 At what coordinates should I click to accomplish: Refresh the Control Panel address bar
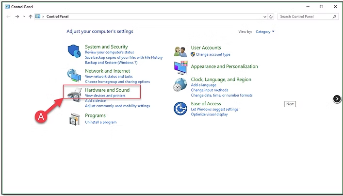(272, 16)
